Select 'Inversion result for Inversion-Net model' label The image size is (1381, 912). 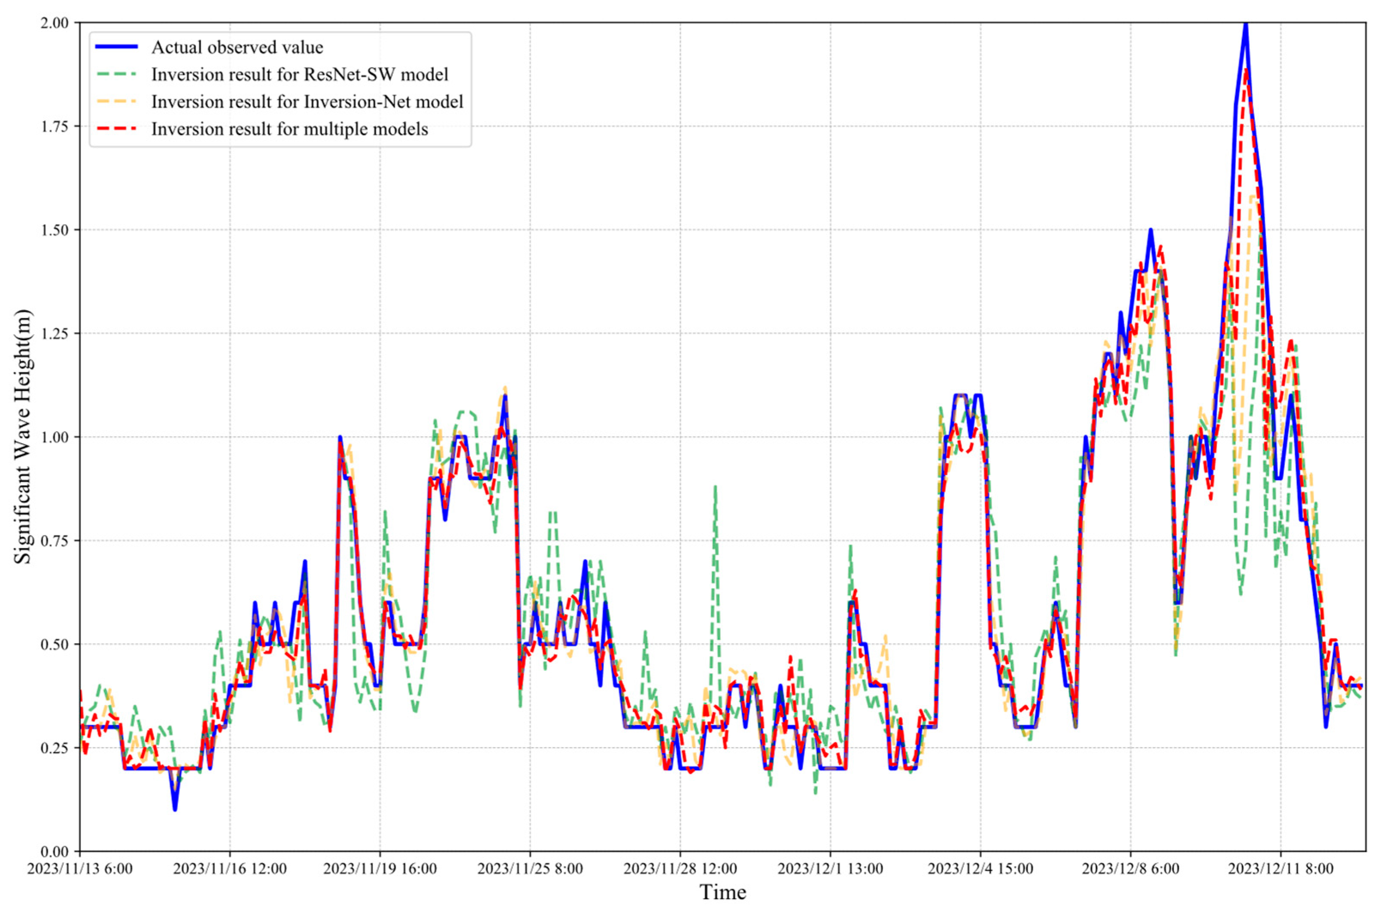pyautogui.click(x=307, y=102)
